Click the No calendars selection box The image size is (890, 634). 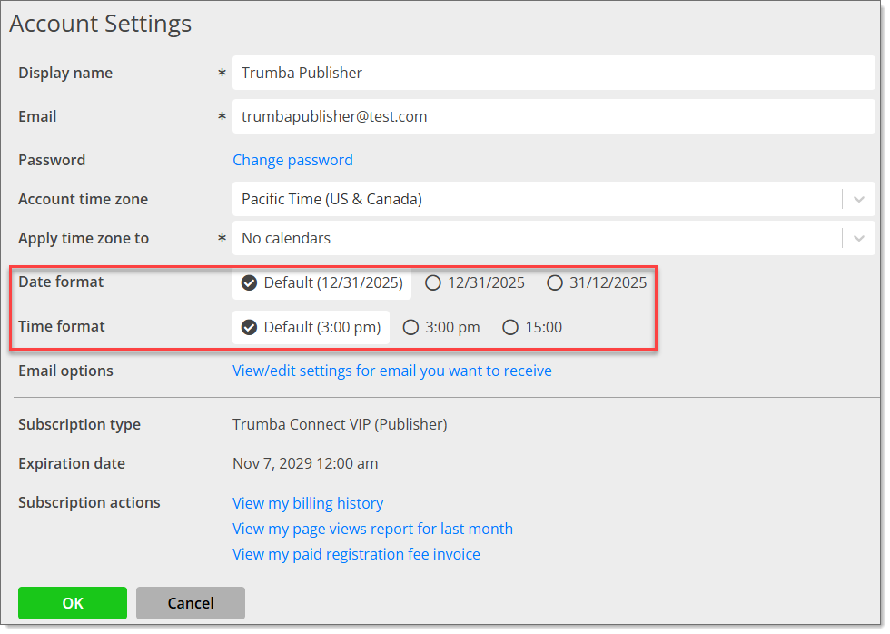553,238
